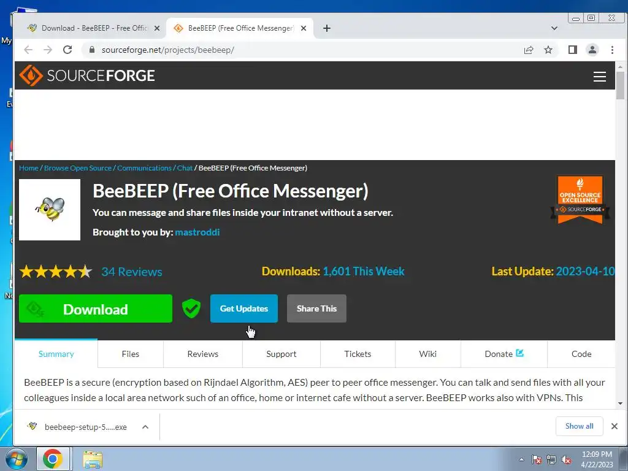Toggle the Chrome side panel
The width and height of the screenshot is (628, 471).
coord(573,50)
